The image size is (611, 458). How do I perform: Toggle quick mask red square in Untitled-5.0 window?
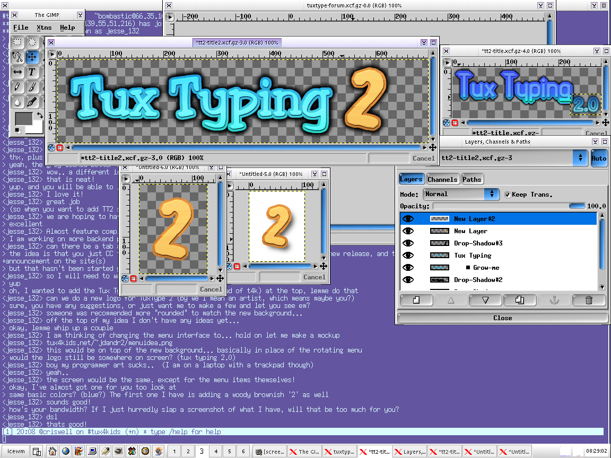(237, 267)
